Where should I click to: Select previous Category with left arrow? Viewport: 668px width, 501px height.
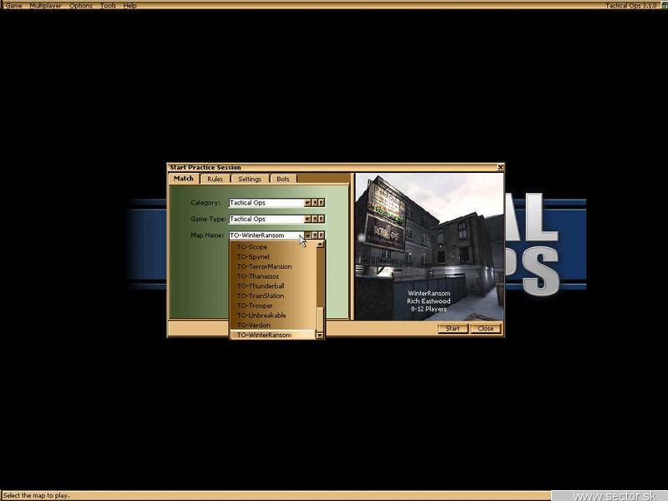pos(315,203)
